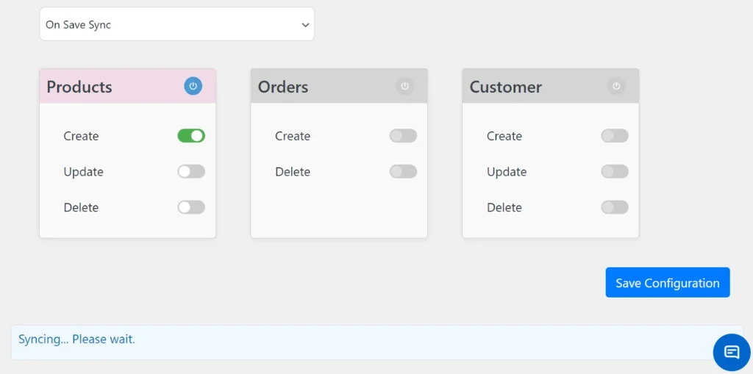Open the On Save Sync dropdown
The image size is (753, 374).
[176, 24]
